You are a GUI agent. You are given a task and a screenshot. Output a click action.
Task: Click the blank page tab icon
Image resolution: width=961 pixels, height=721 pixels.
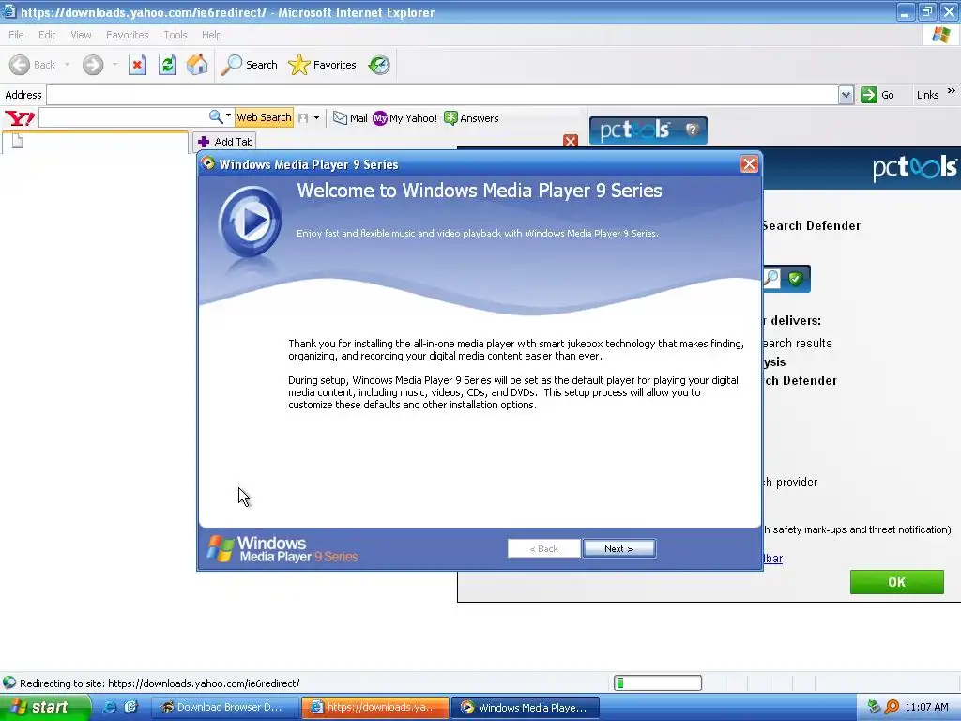click(x=17, y=142)
